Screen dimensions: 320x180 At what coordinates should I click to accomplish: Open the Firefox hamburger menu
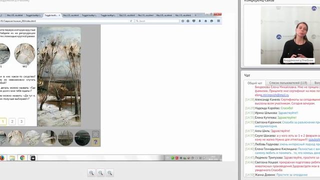[218, 21]
